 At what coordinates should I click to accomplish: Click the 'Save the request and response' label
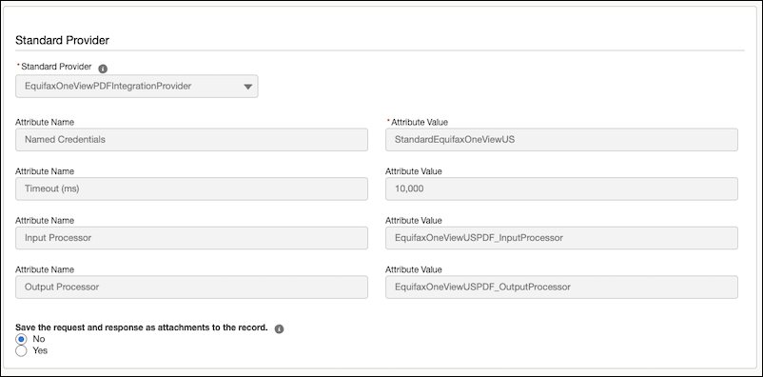point(142,327)
